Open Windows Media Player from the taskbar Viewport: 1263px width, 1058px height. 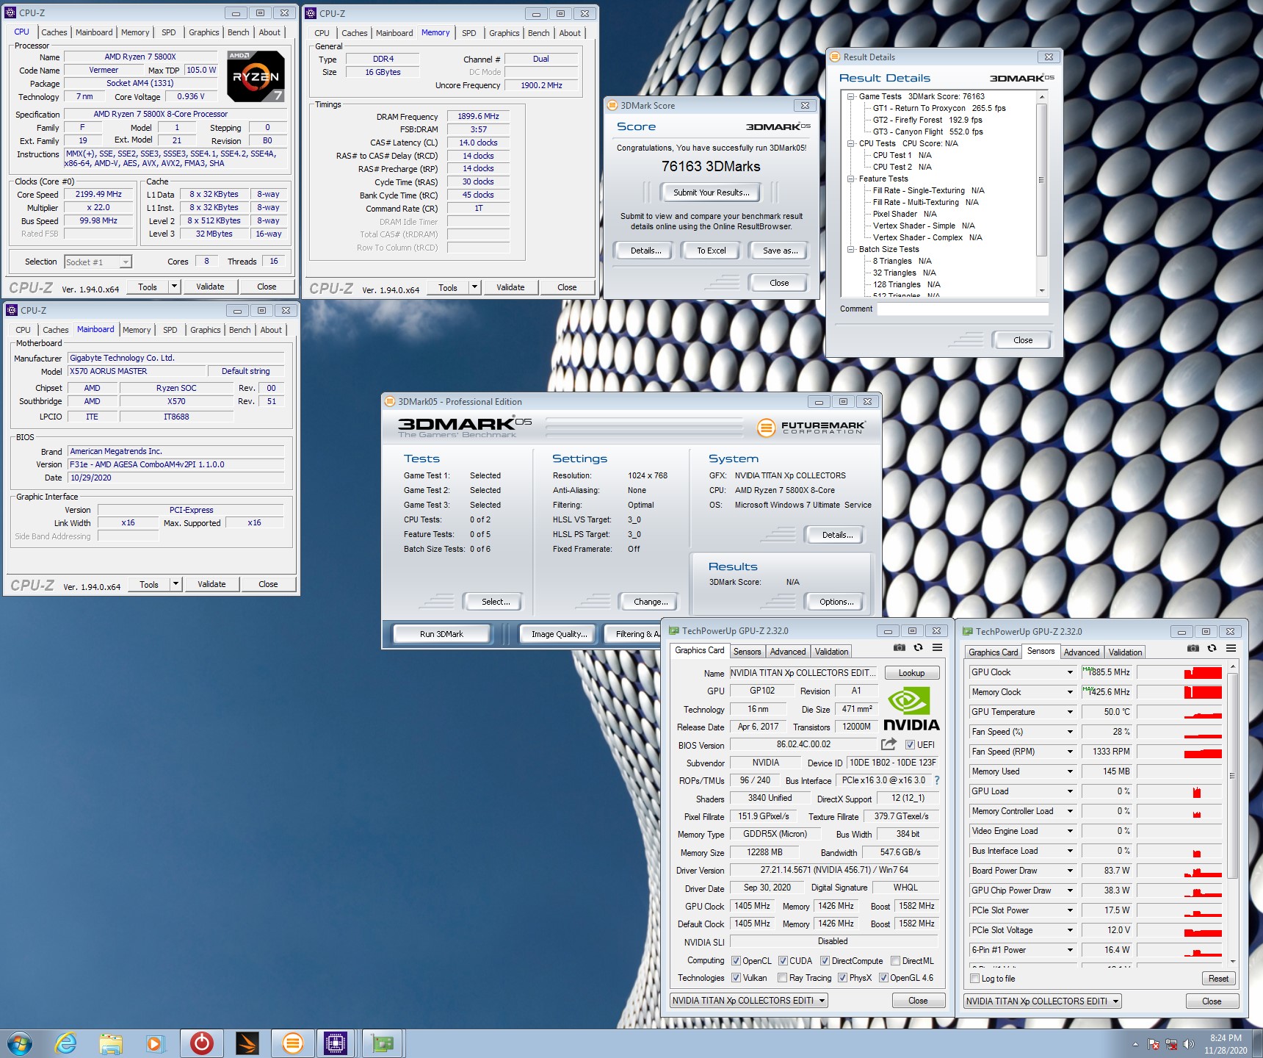click(155, 1043)
